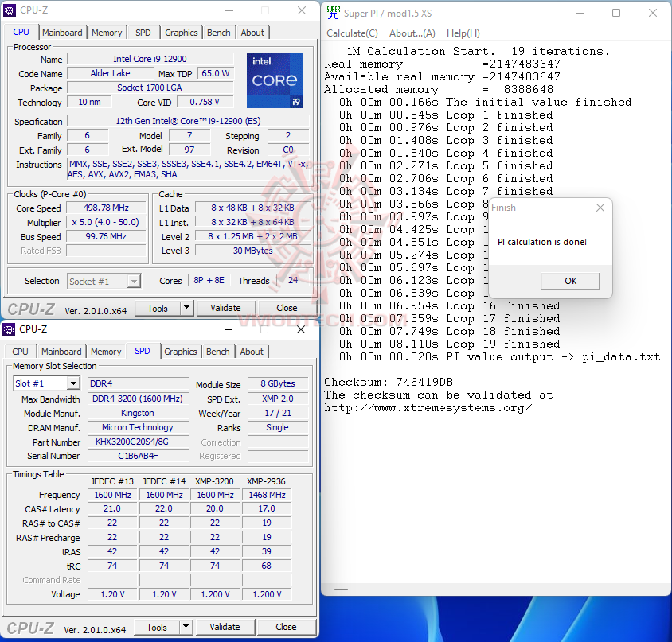672x642 pixels.
Task: Click the Cores value 8P + 8E
Action: (209, 281)
